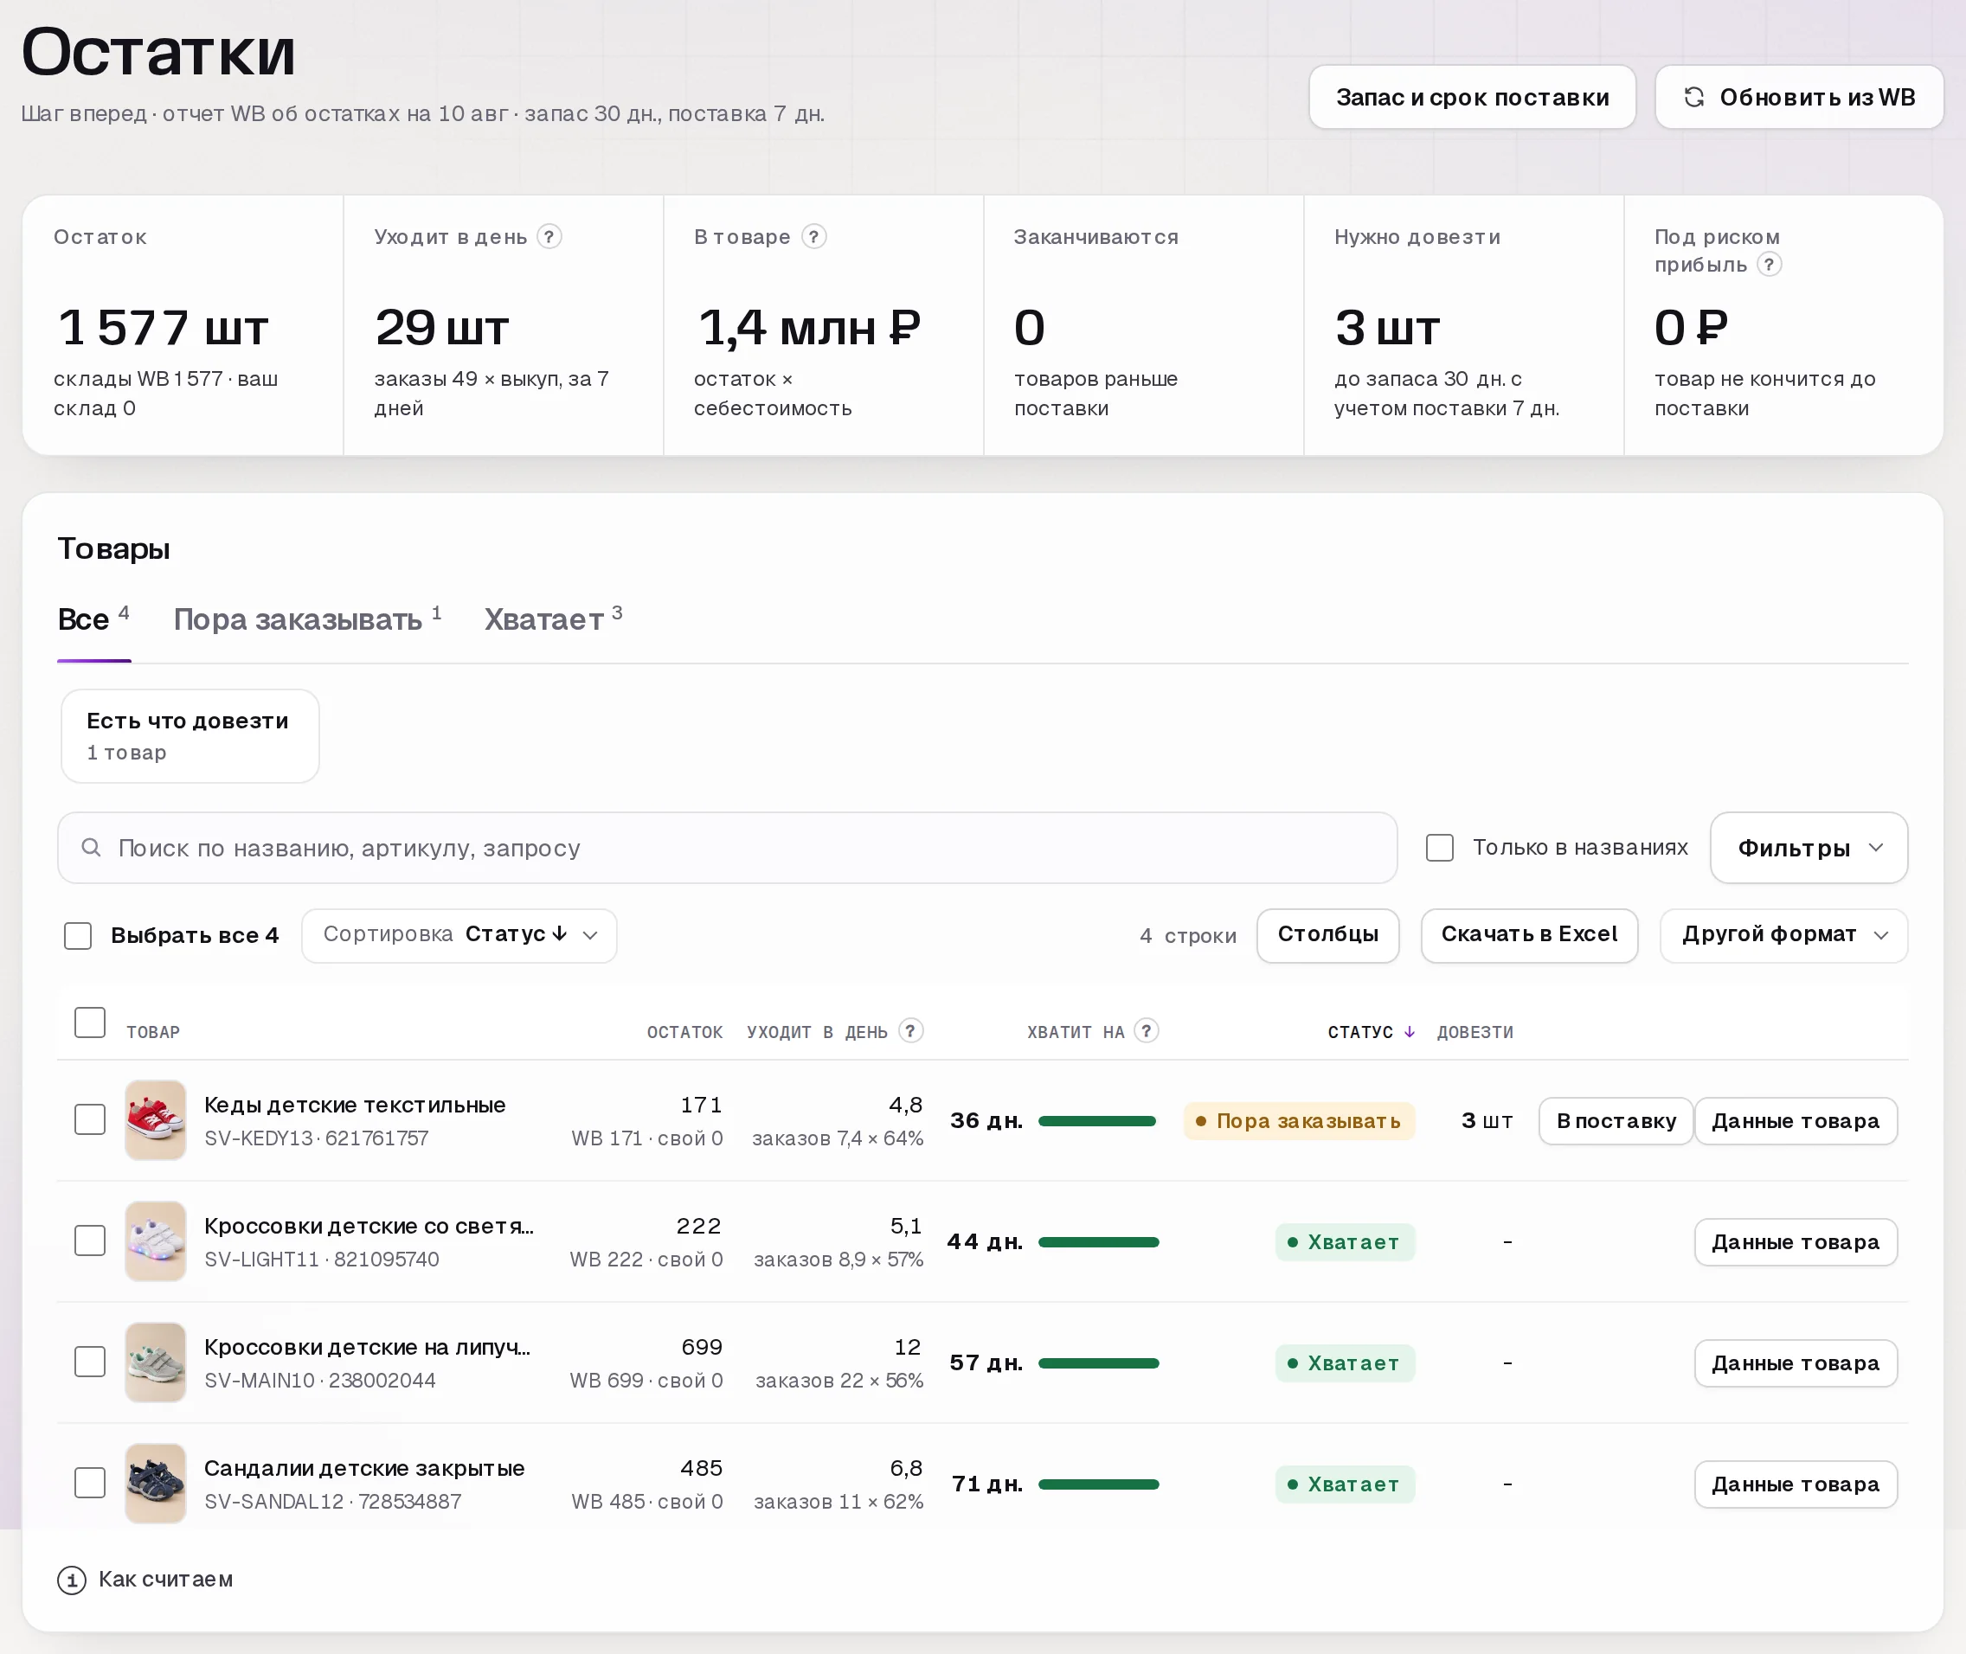Switch to the Все tab
The height and width of the screenshot is (1654, 1966).
click(93, 619)
